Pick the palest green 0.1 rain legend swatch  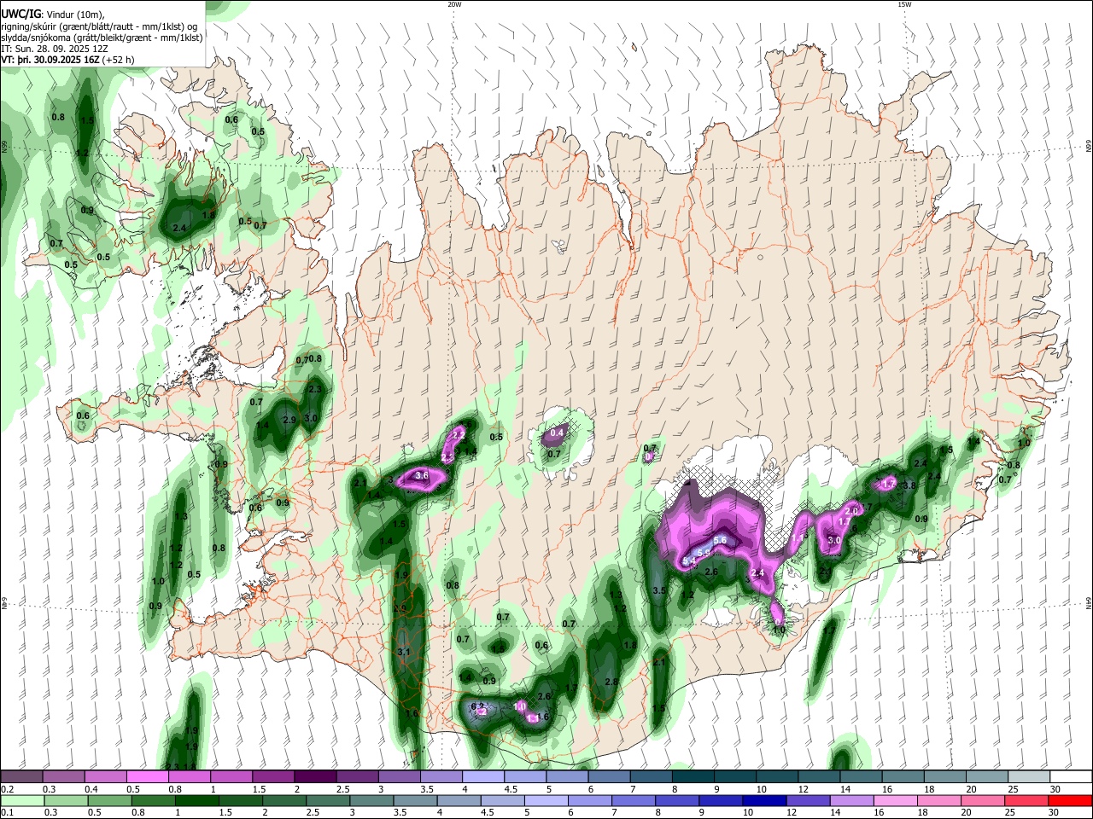tap(21, 800)
